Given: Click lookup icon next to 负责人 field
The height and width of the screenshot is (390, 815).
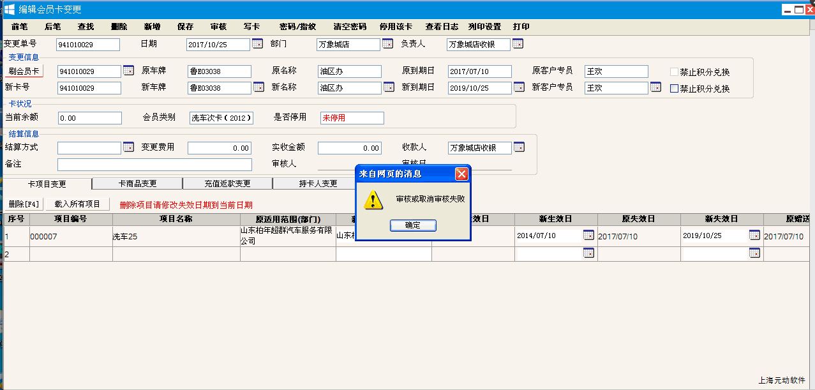Looking at the screenshot, I should pyautogui.click(x=518, y=44).
